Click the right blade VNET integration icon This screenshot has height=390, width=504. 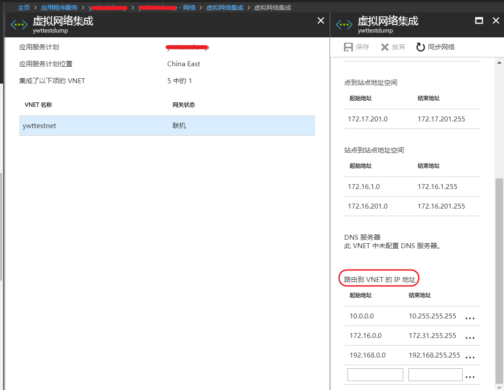coord(344,24)
